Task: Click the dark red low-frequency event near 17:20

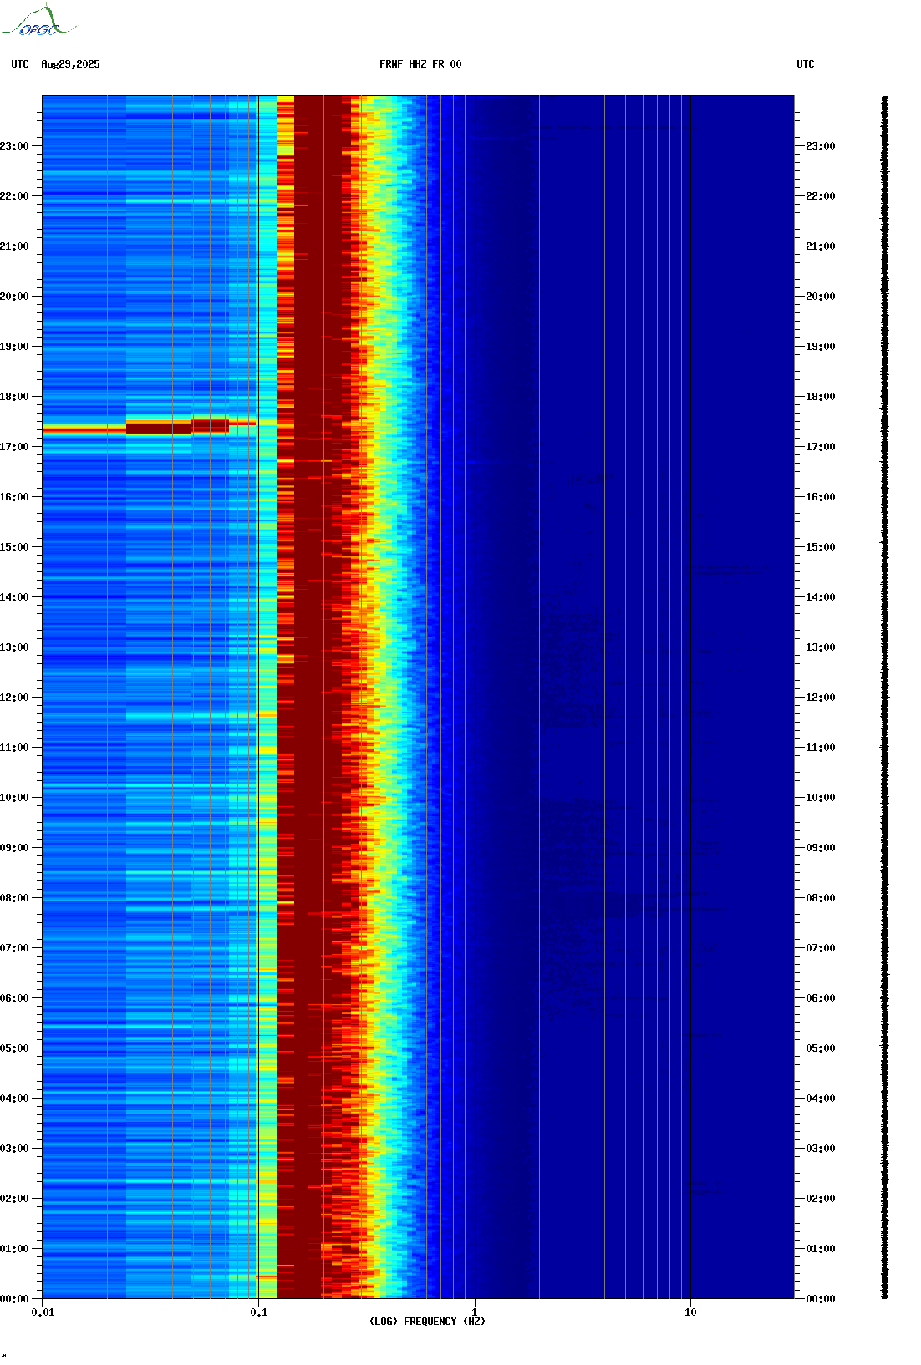Action: pyautogui.click(x=159, y=428)
